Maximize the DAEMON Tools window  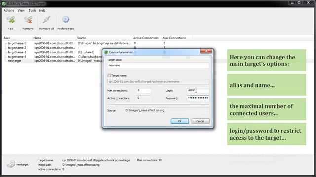point(299,3)
